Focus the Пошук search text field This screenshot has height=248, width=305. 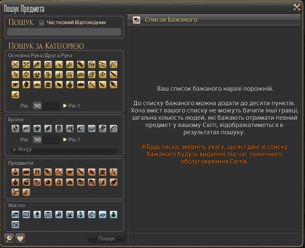point(64,32)
